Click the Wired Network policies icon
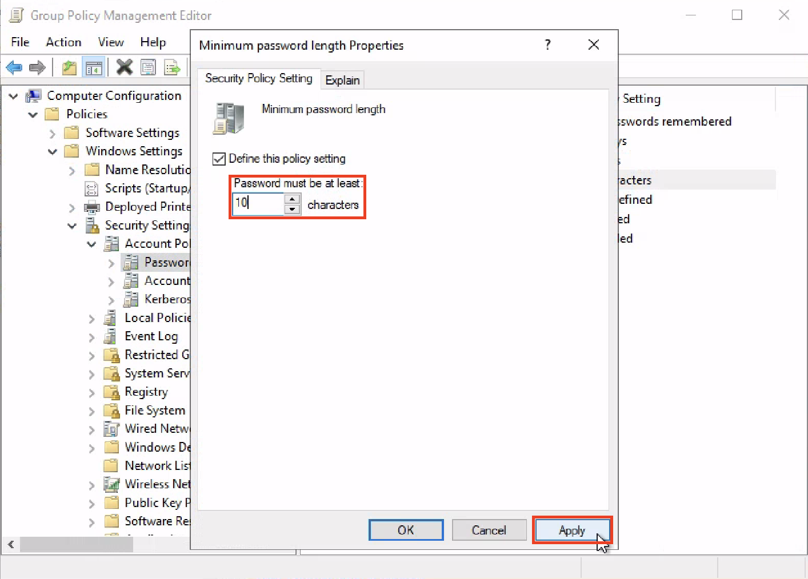 (111, 429)
